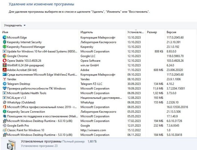Click version 21.3.10.391 cell
Image resolution: width=197 pixels, height=150 pixels.
point(174,42)
